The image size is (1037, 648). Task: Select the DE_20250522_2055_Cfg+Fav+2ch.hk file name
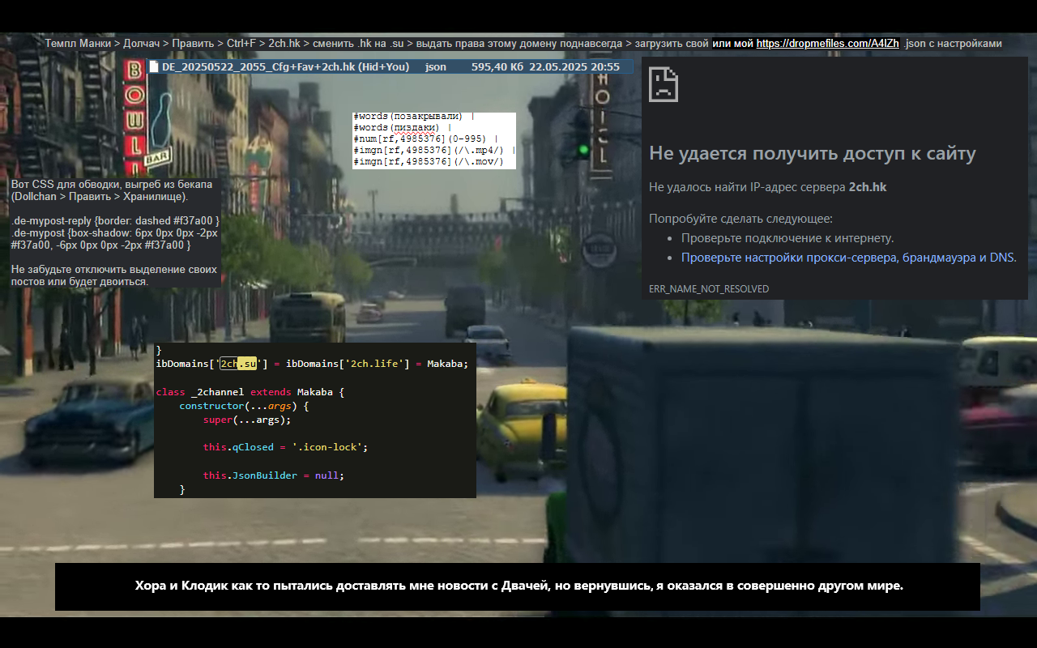tap(285, 67)
